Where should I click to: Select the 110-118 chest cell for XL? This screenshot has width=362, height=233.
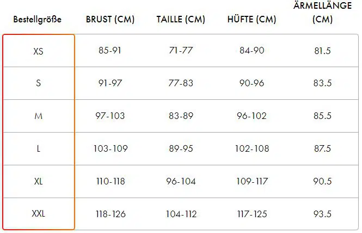(x=111, y=181)
